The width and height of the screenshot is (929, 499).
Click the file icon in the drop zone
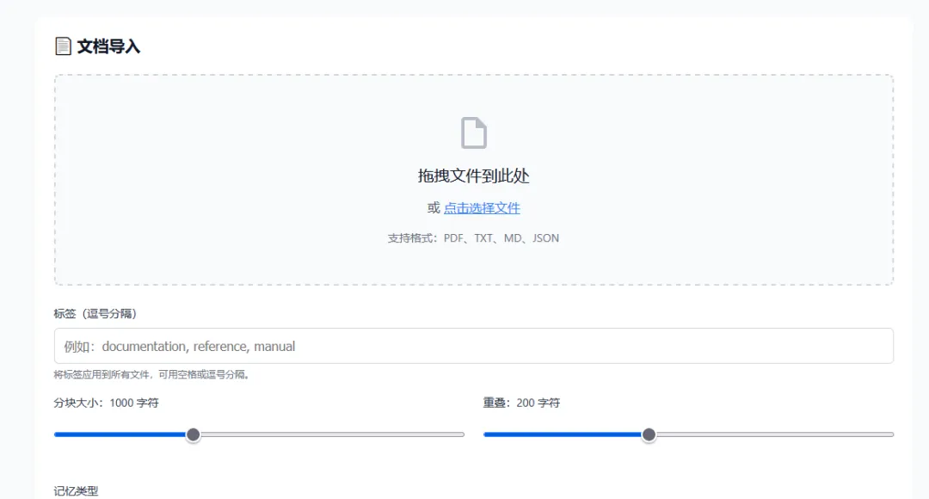pos(473,132)
